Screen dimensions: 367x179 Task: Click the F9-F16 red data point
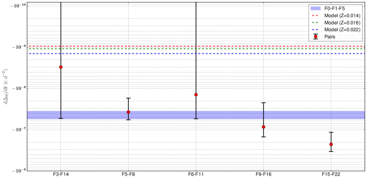[263, 127]
